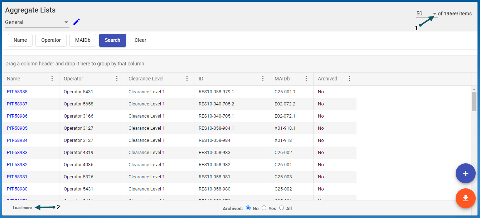Click the blue pencil edit icon

coord(77,22)
